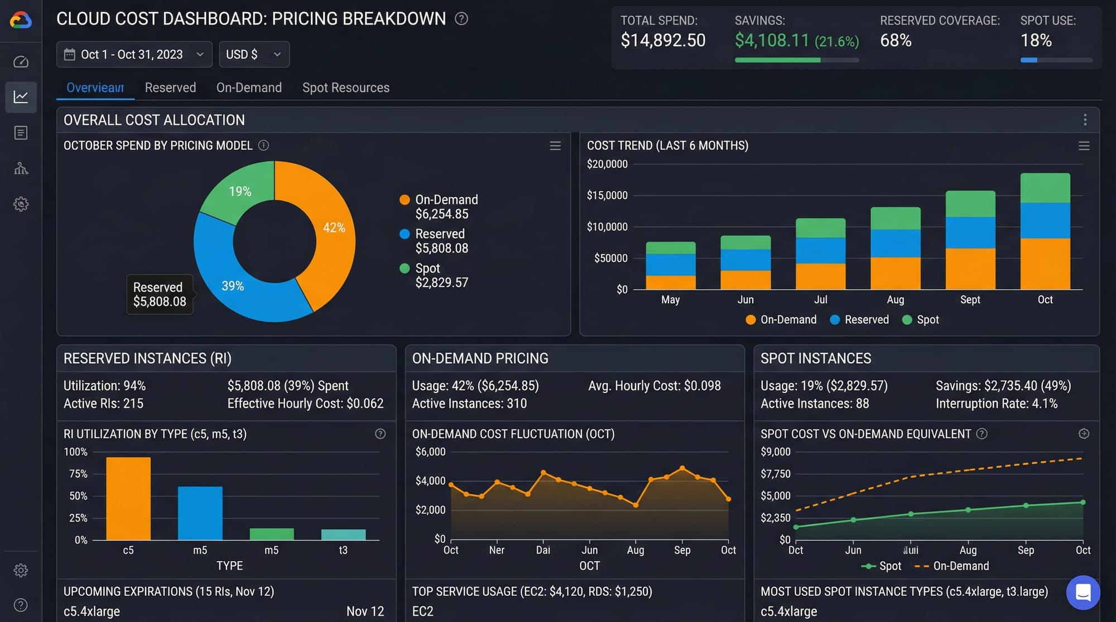Screen dimensions: 1116x622
Task: Open the dashboard overview icon in the sidebar
Action: 21,62
